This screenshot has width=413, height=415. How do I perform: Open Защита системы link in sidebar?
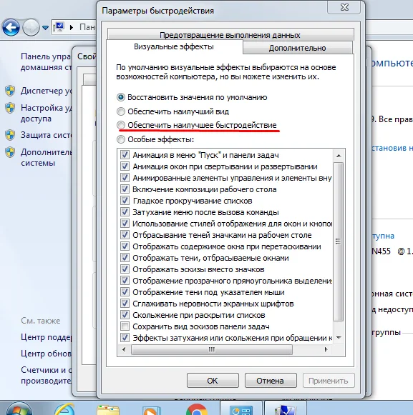click(46, 135)
